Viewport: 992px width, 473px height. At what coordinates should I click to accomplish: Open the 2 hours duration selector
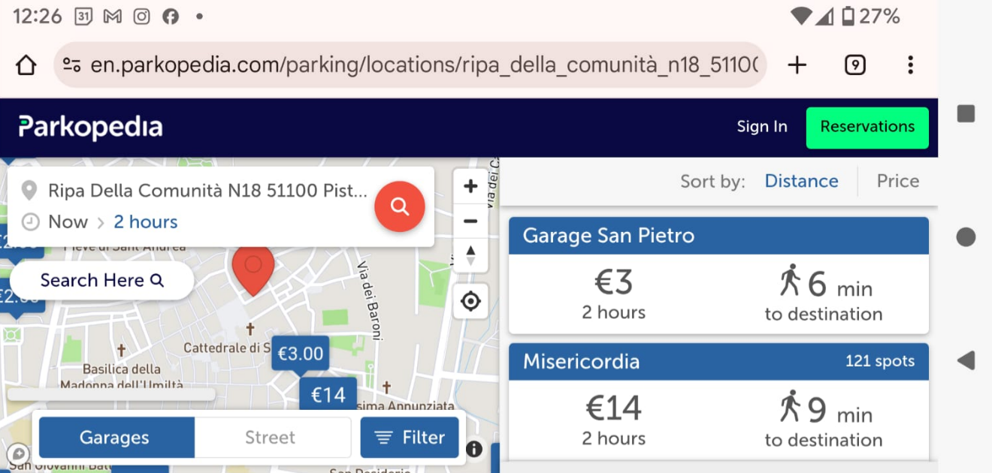[x=146, y=221]
